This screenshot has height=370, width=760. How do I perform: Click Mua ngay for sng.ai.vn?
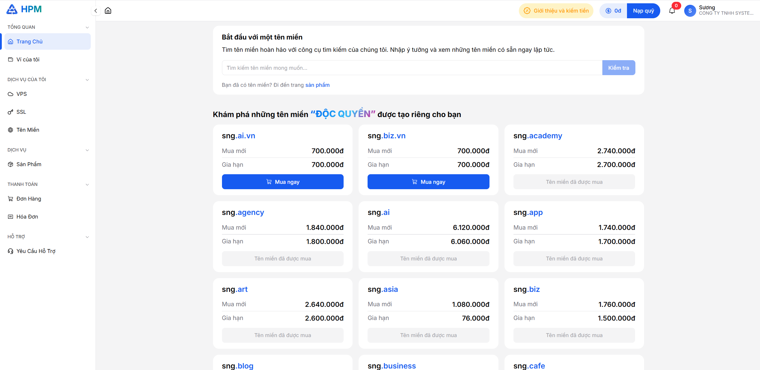click(x=282, y=182)
